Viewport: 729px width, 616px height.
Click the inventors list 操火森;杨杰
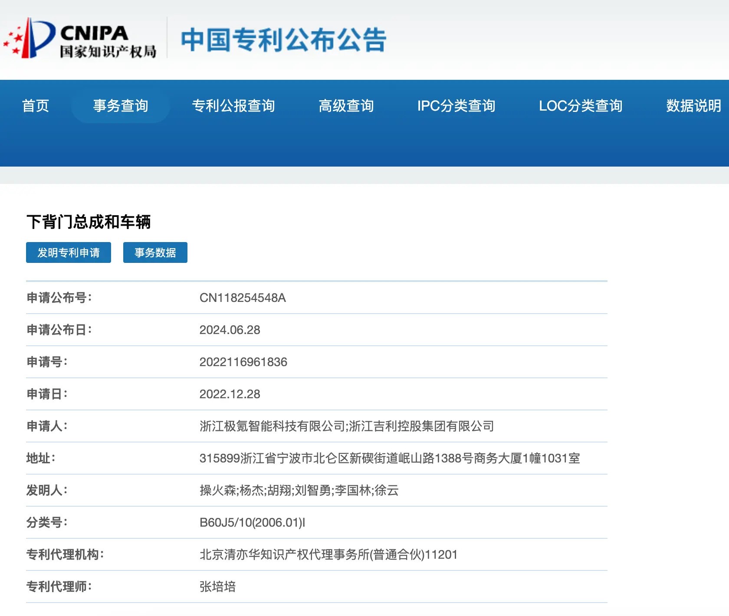(x=299, y=490)
